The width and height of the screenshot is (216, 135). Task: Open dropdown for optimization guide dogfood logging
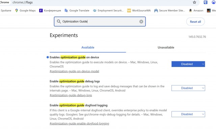pos(188,114)
